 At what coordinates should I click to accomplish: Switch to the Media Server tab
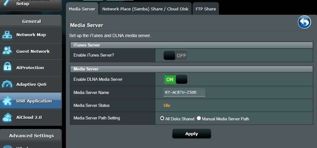tap(82, 9)
